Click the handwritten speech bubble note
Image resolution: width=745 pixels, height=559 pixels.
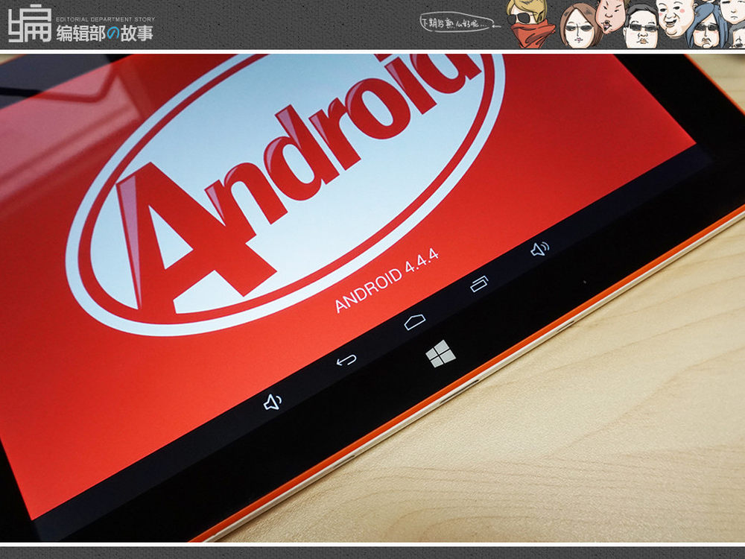click(x=457, y=22)
